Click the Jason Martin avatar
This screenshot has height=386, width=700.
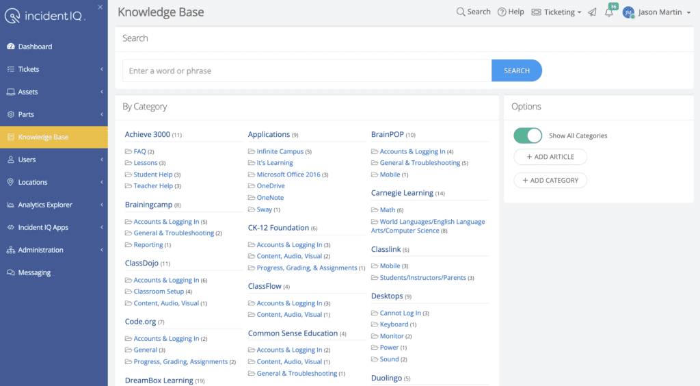click(629, 12)
